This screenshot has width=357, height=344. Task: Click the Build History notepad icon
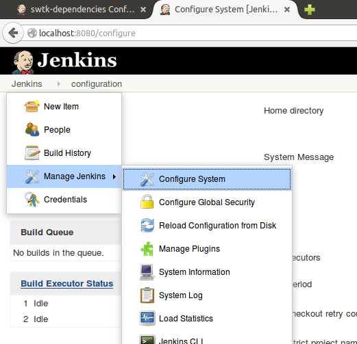click(x=32, y=153)
